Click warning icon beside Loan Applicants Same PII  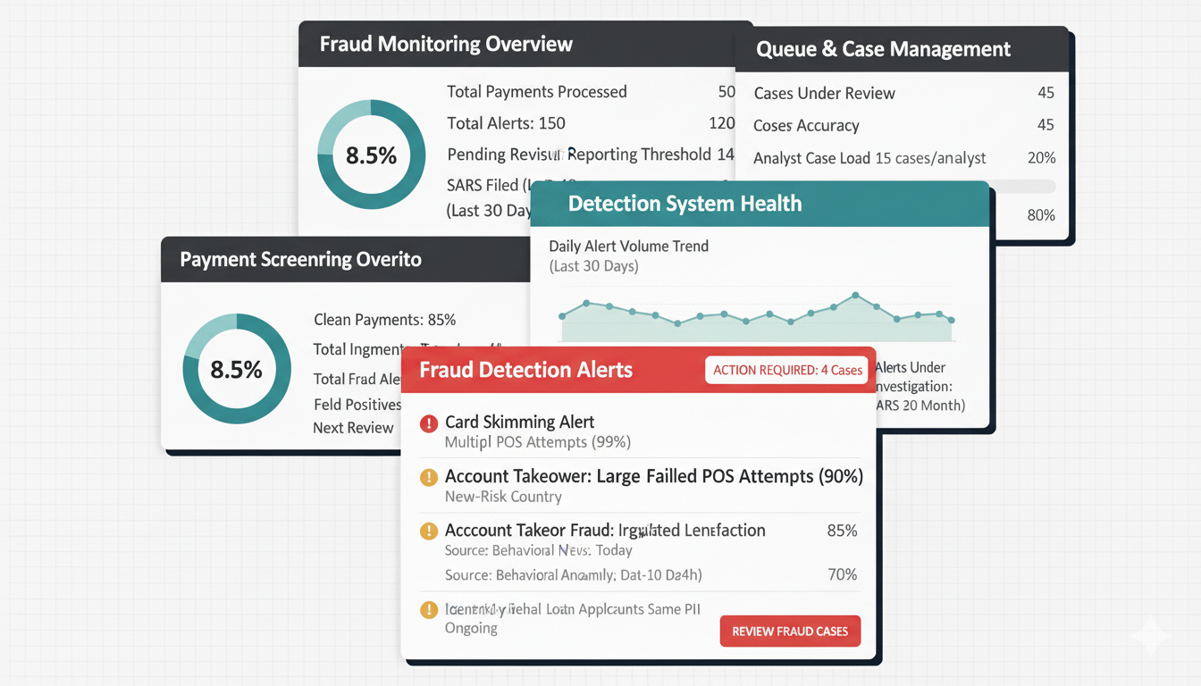coord(428,610)
